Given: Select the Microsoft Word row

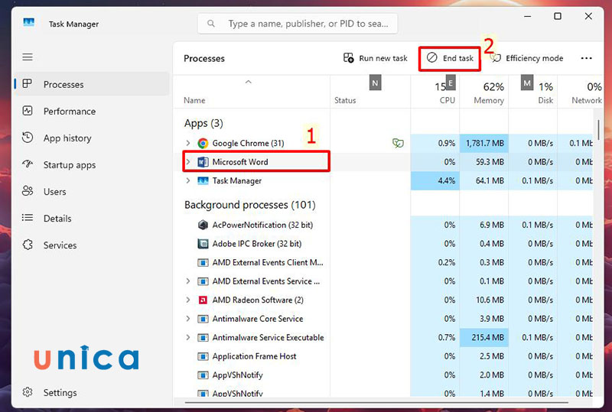Looking at the screenshot, I should [383, 161].
